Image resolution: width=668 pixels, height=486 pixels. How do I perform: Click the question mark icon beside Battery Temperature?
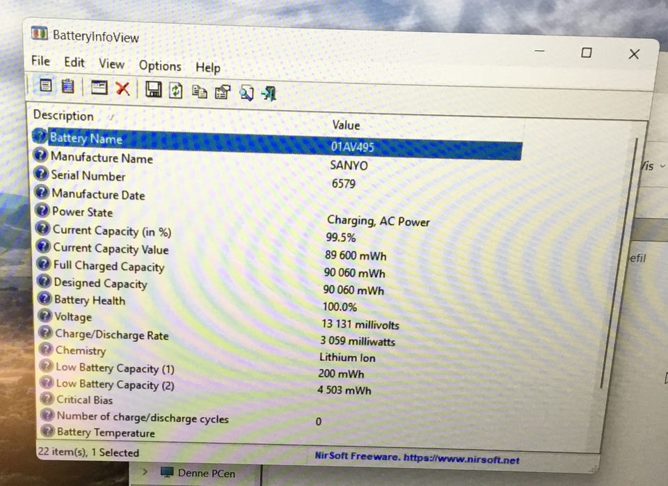point(47,431)
